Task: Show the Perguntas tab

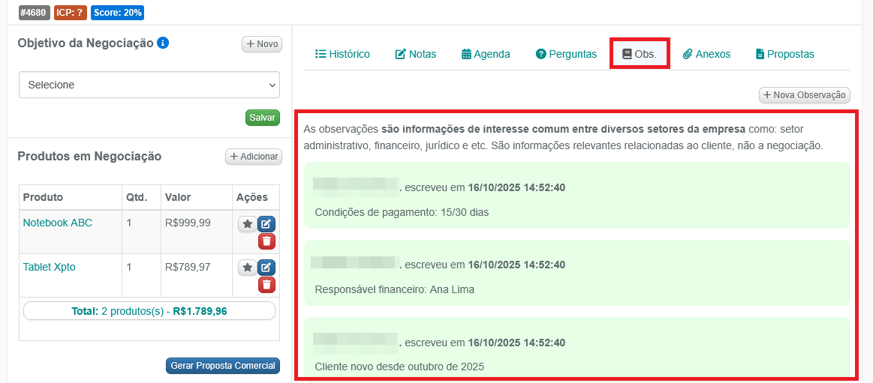Action: pyautogui.click(x=566, y=54)
